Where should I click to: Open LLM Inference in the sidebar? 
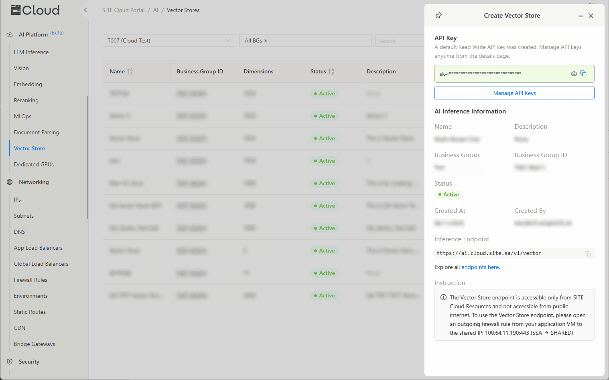pyautogui.click(x=31, y=52)
